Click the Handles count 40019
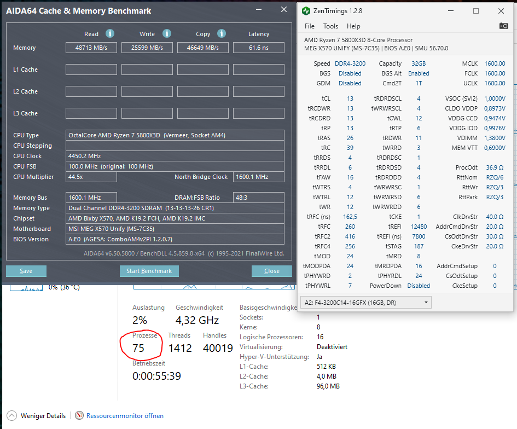The height and width of the screenshot is (429, 517). [218, 348]
